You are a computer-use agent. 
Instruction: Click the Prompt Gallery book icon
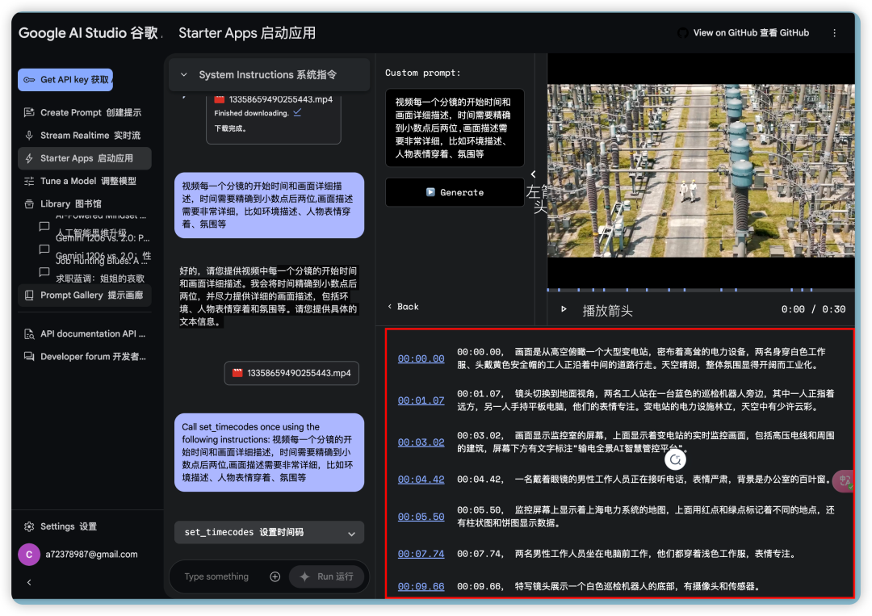tap(29, 295)
